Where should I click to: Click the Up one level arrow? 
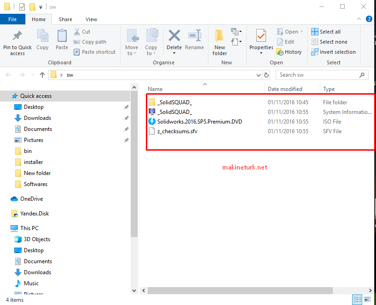pyautogui.click(x=42, y=75)
